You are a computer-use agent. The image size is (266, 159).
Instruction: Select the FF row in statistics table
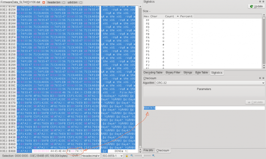[202, 20]
